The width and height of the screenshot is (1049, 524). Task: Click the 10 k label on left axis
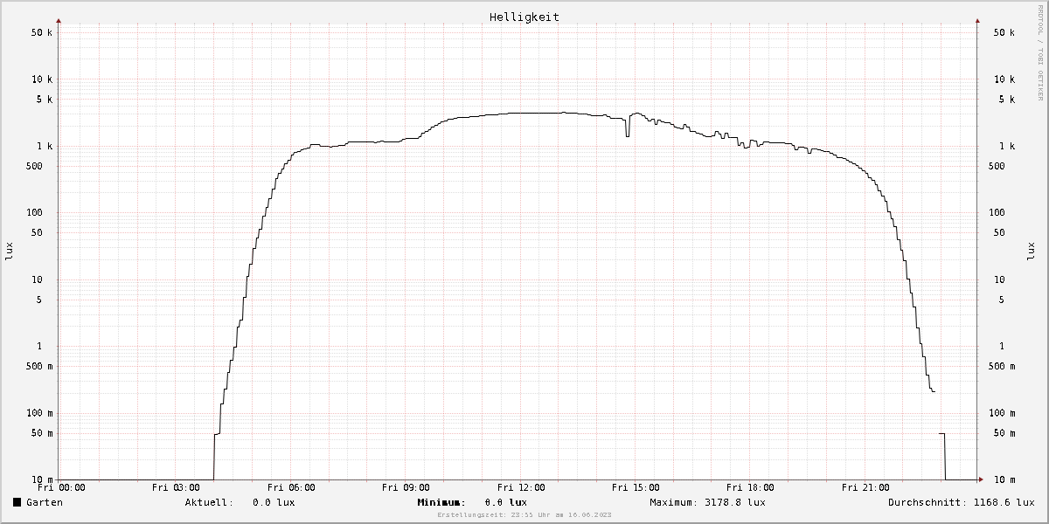coord(41,79)
